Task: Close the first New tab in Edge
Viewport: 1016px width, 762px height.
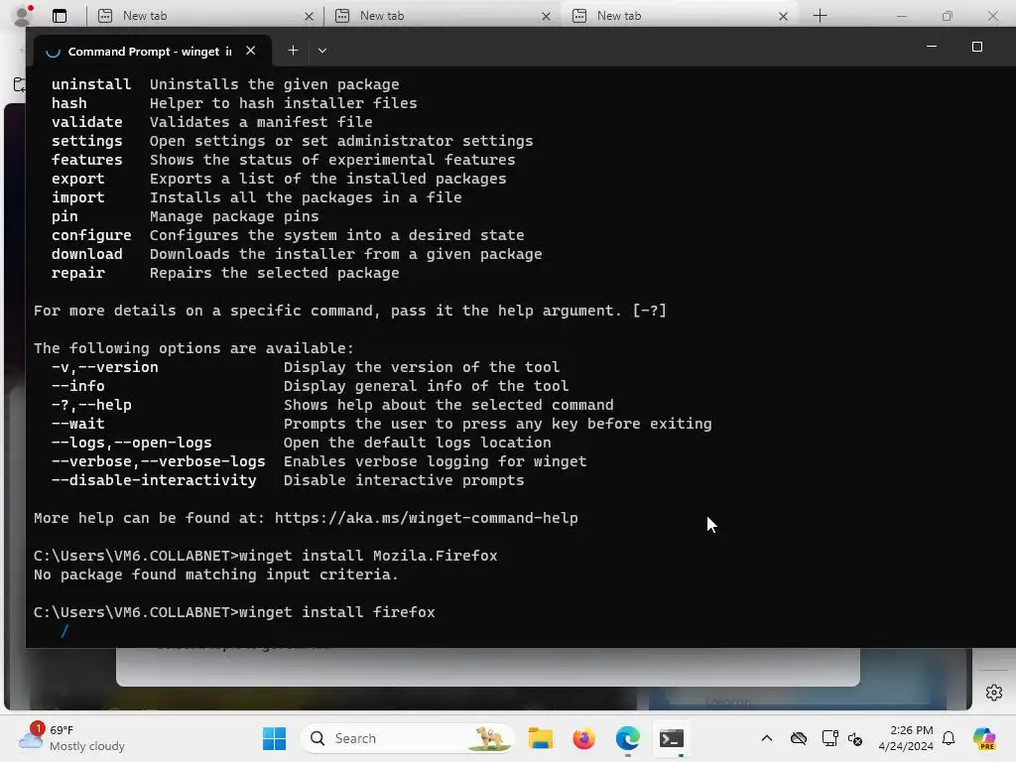Action: tap(310, 16)
